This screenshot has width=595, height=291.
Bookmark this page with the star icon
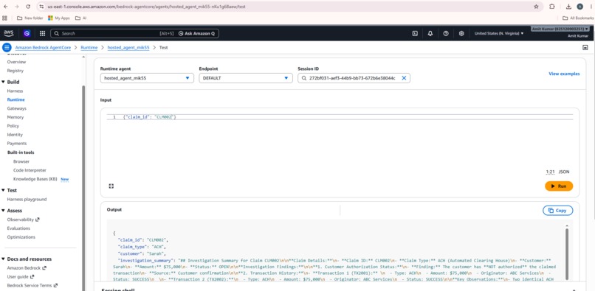[x=536, y=7]
